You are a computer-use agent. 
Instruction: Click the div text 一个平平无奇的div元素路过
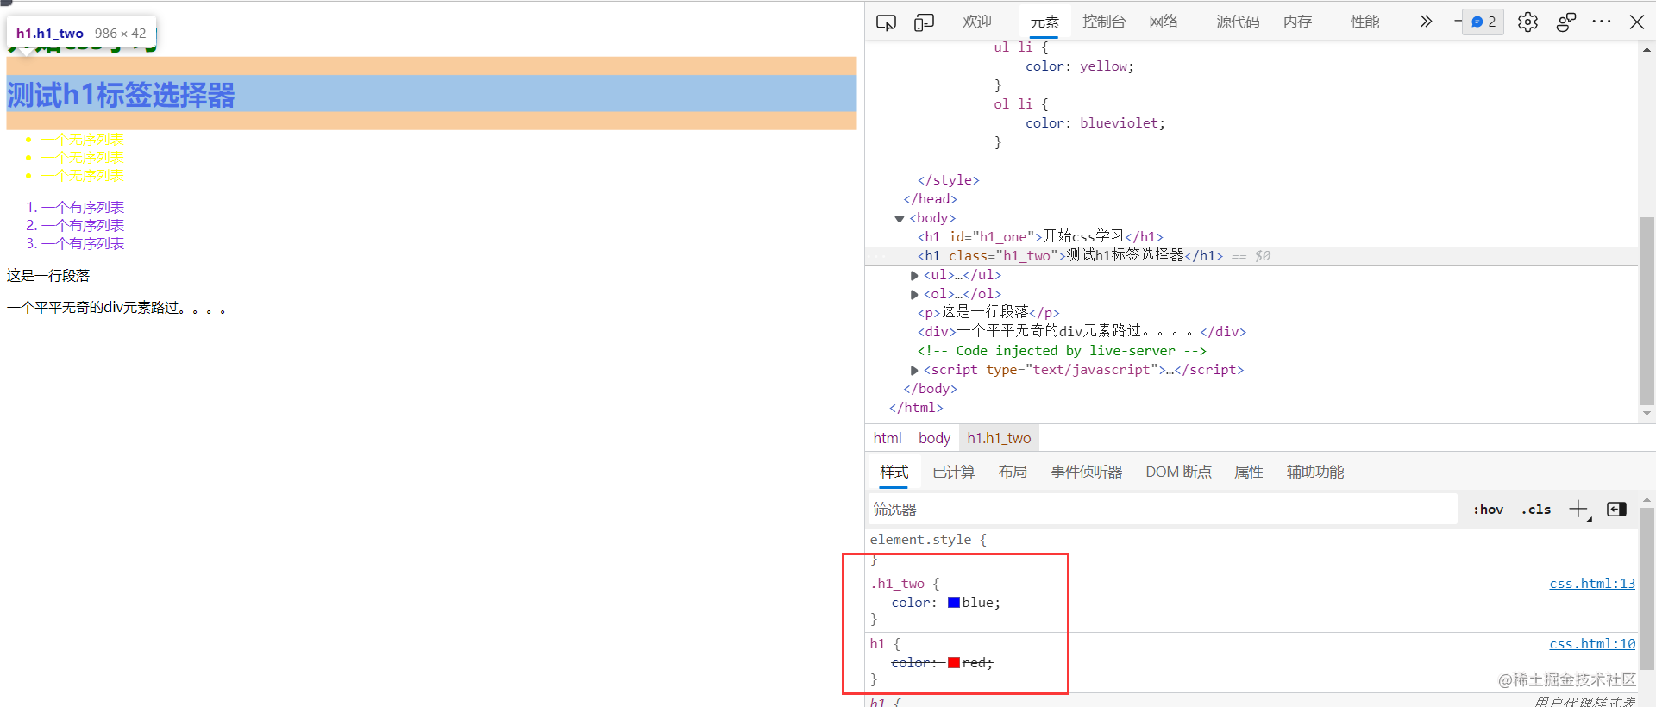click(x=116, y=308)
